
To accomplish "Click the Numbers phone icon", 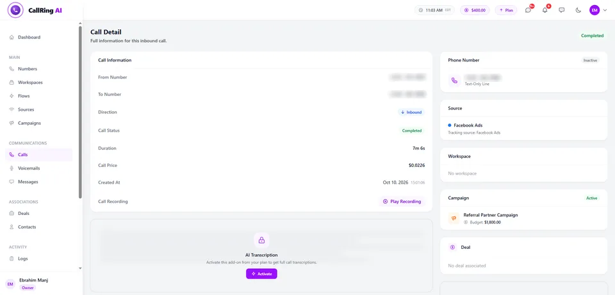I will 12,69.
